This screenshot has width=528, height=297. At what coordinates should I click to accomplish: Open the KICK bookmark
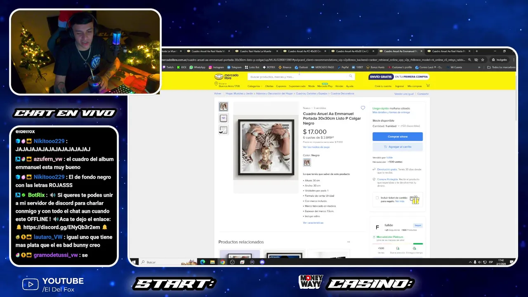point(182,67)
